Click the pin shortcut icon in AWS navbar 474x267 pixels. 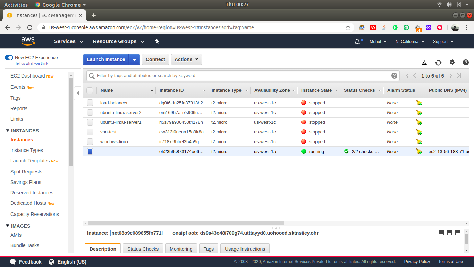(157, 41)
